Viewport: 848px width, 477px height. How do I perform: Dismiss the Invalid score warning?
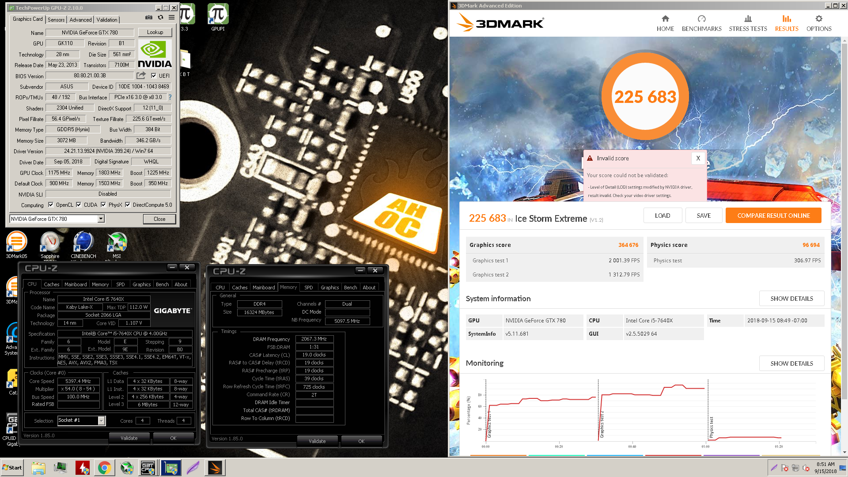coord(698,158)
